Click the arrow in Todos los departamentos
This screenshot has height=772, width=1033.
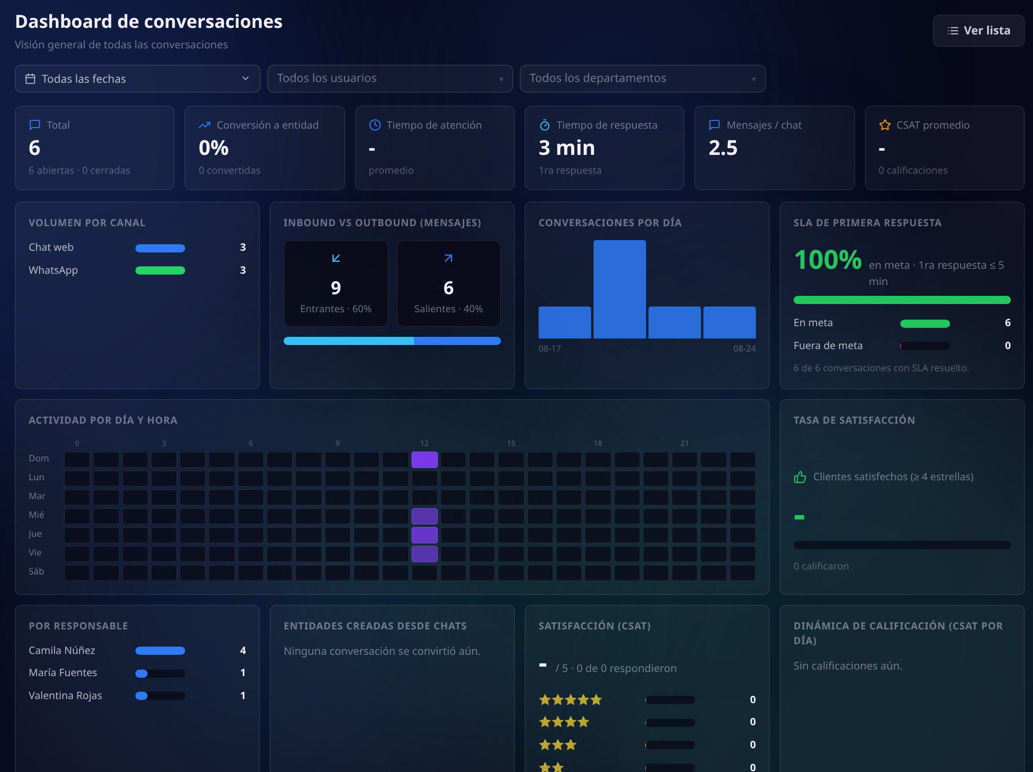tap(753, 79)
